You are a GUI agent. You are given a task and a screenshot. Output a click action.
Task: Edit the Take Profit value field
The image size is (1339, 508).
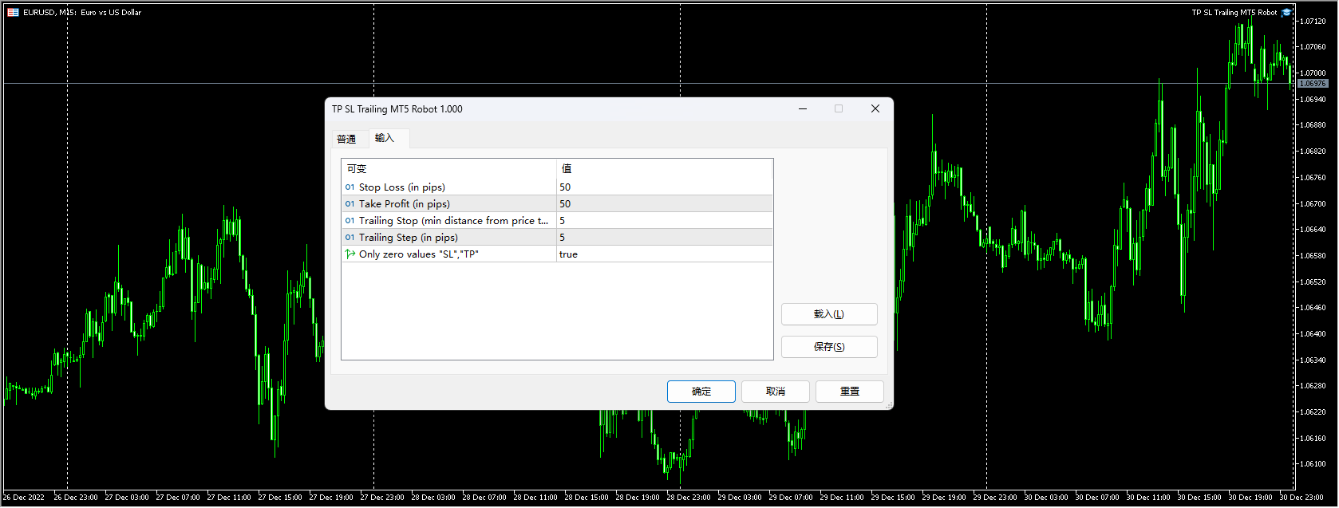[664, 204]
